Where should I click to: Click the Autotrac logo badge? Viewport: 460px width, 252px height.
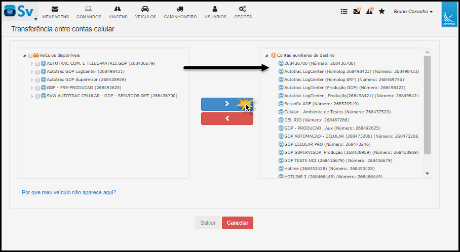(x=449, y=14)
